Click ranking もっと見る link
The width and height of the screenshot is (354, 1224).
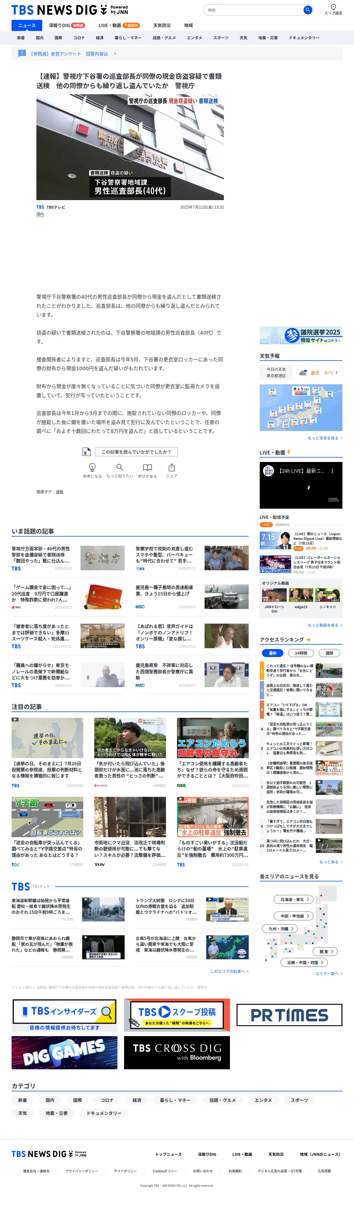coord(330,862)
